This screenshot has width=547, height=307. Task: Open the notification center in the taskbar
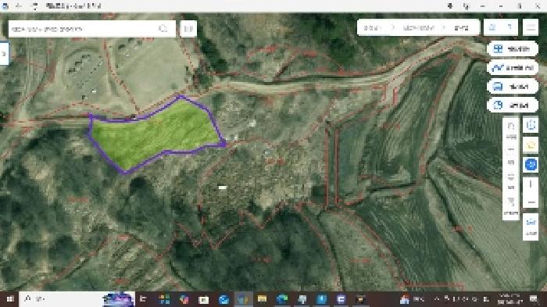tap(534, 299)
